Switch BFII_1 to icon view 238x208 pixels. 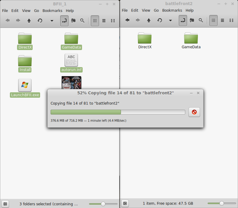point(95,21)
